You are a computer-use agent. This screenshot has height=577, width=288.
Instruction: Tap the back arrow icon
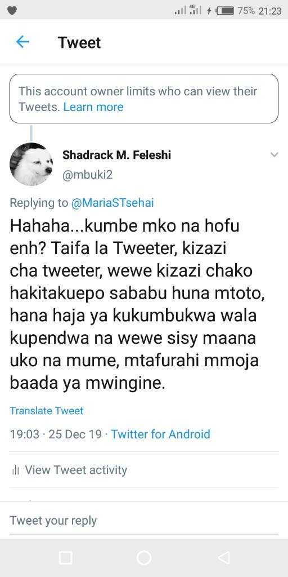point(22,42)
